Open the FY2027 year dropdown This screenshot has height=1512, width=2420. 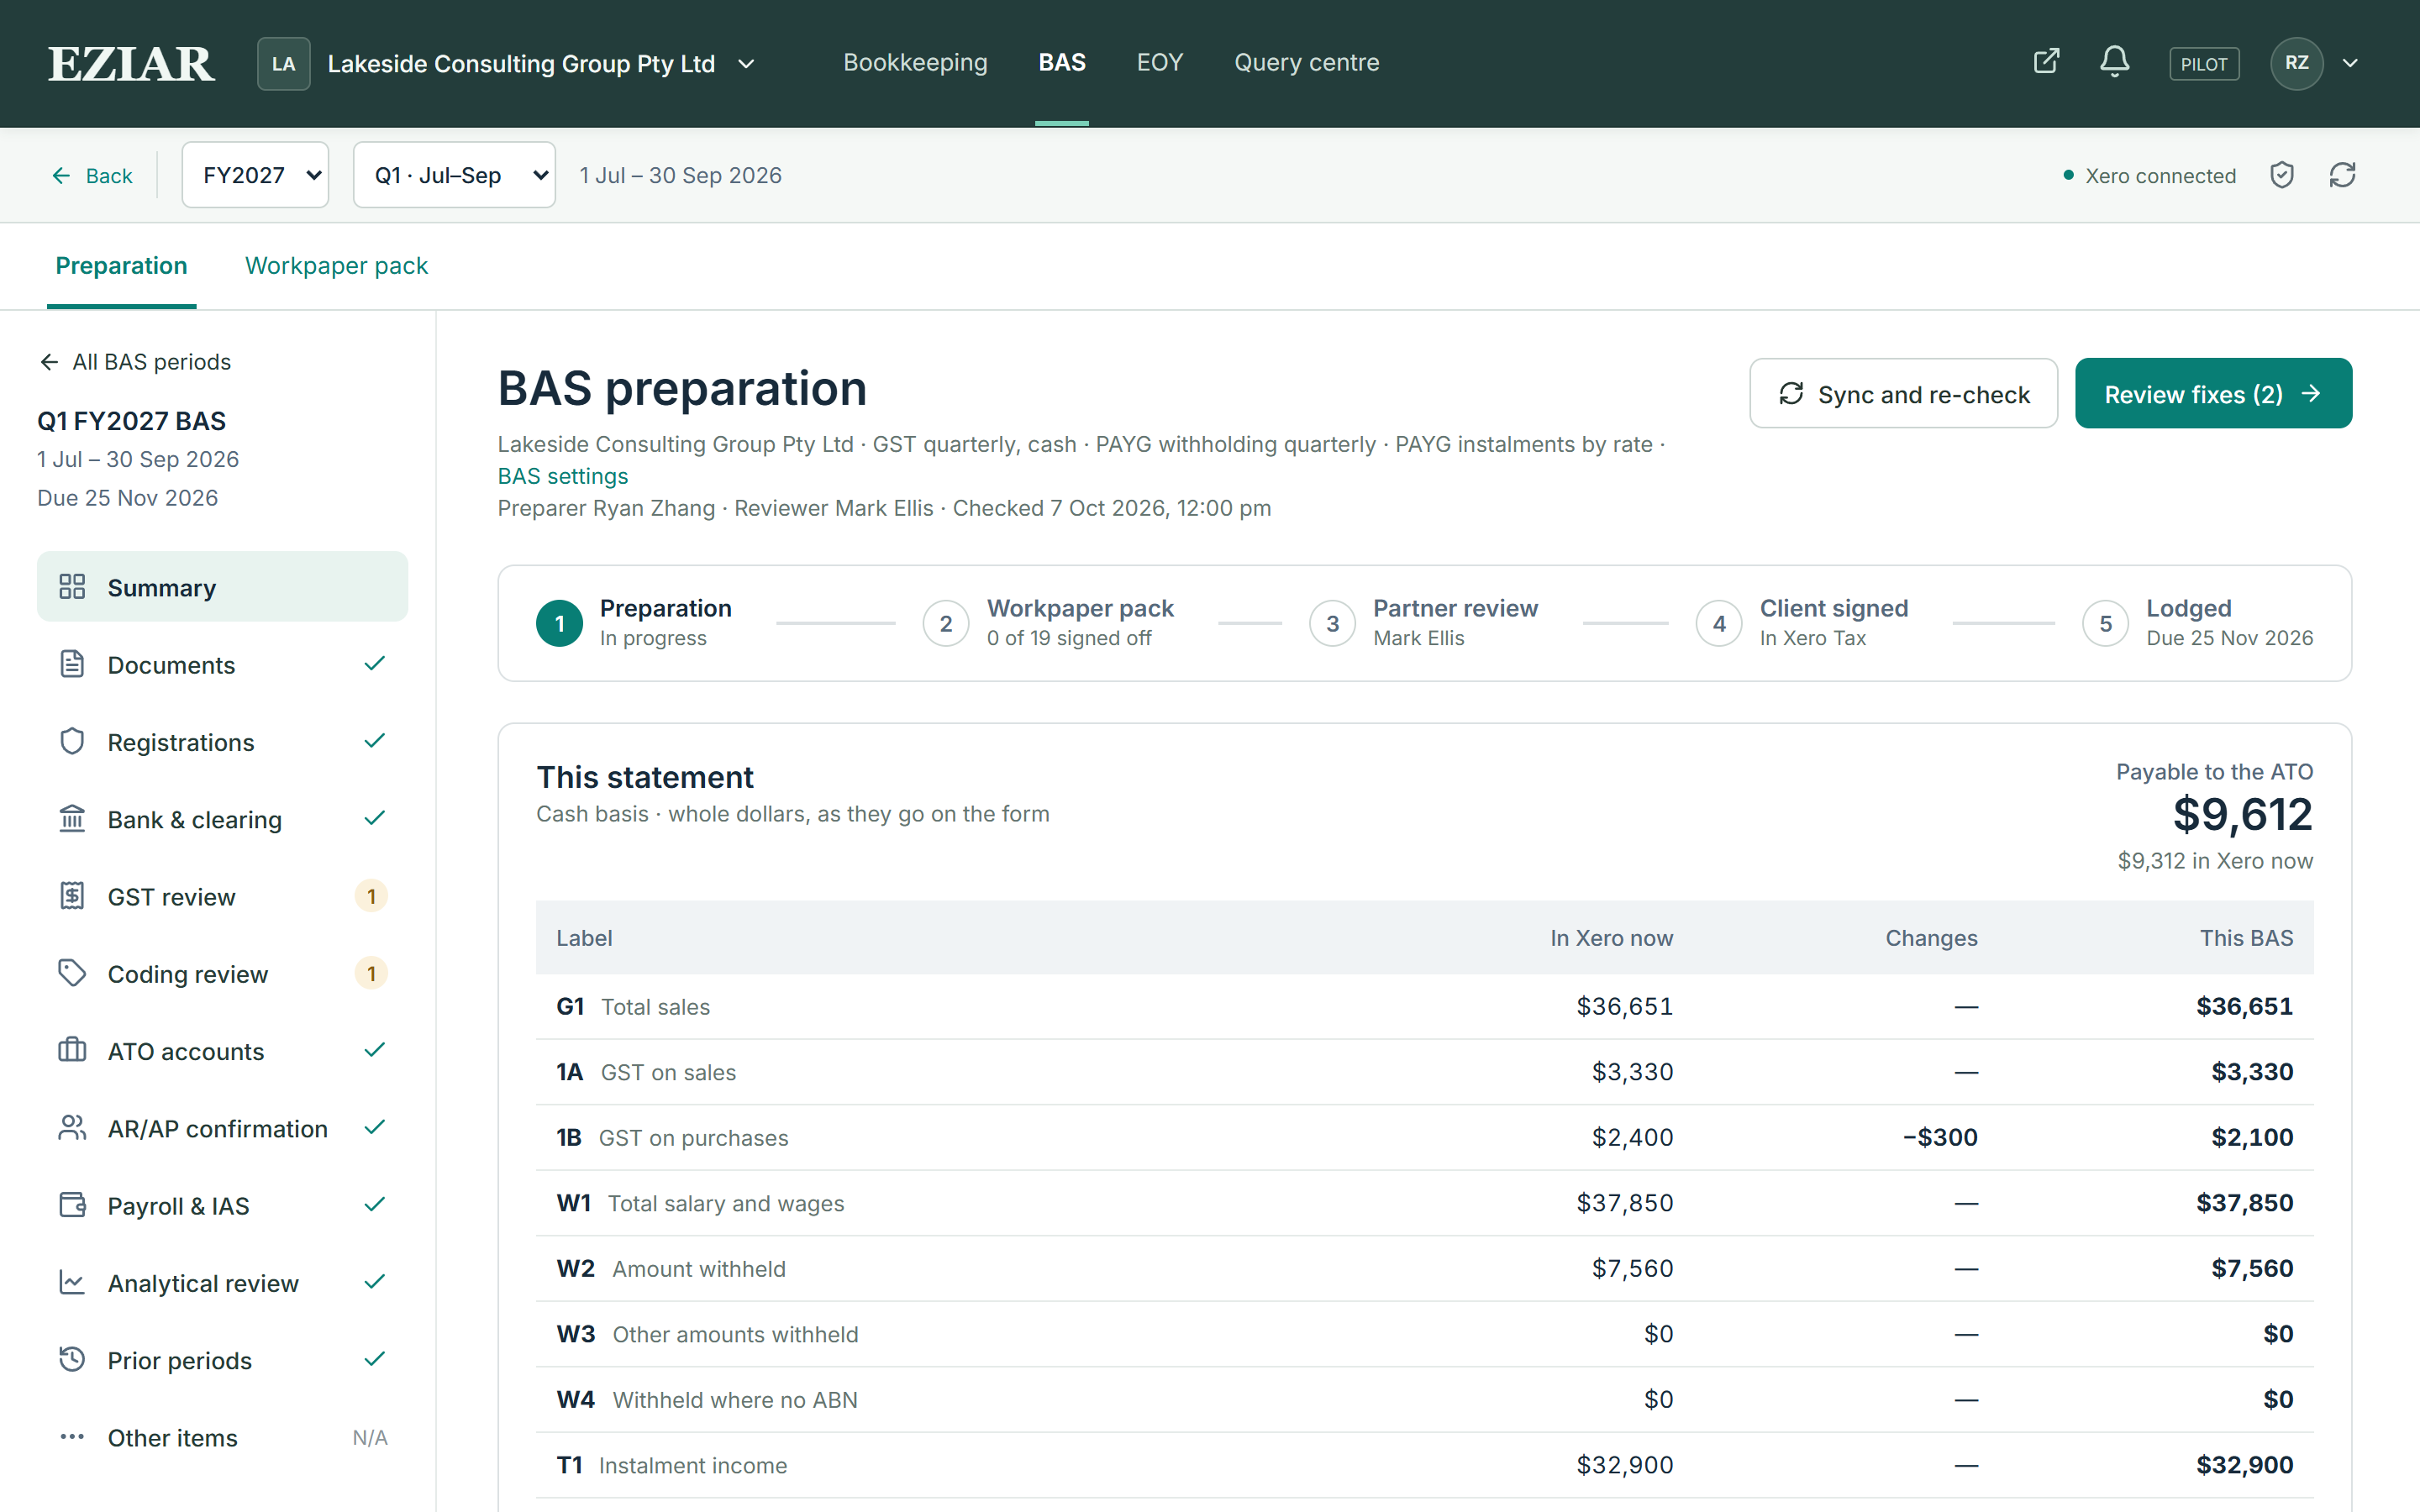pyautogui.click(x=255, y=175)
